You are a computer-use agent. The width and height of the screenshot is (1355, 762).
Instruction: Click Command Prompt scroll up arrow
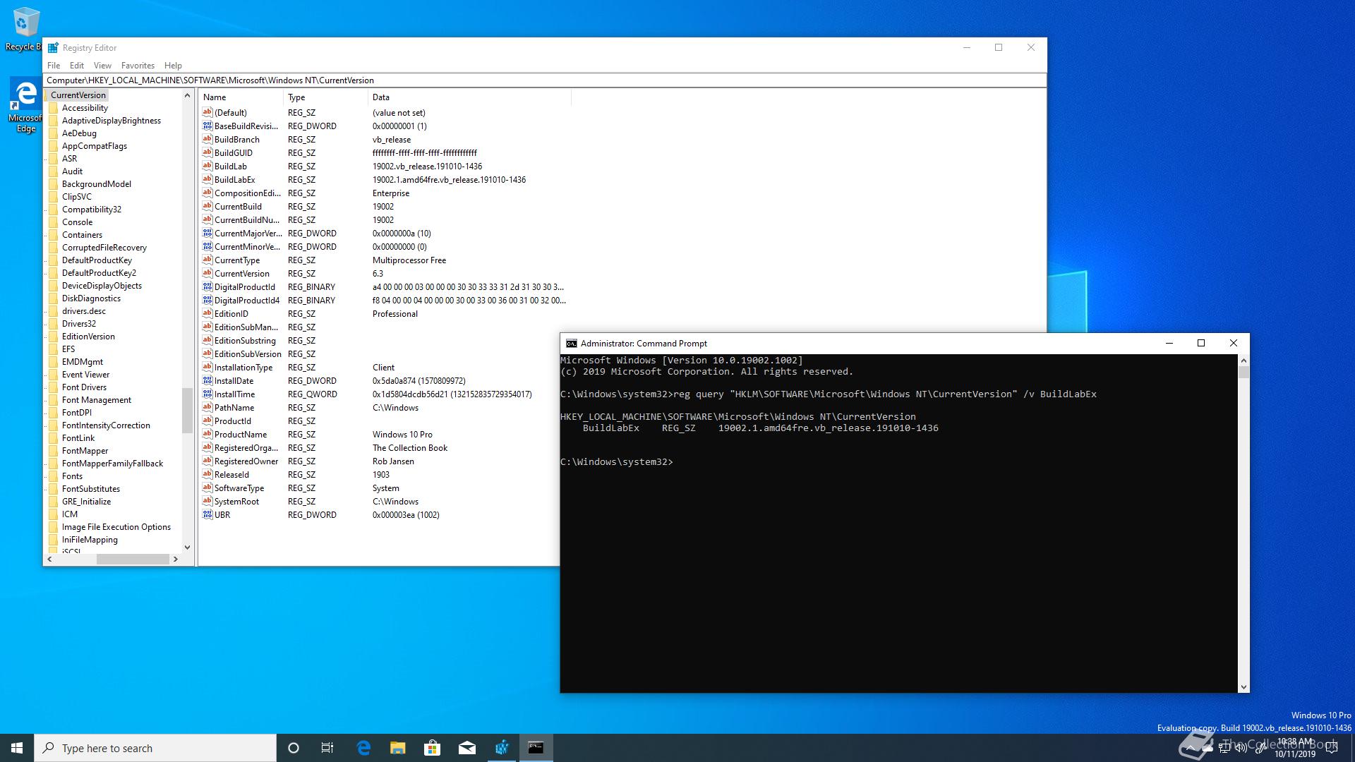[1243, 361]
